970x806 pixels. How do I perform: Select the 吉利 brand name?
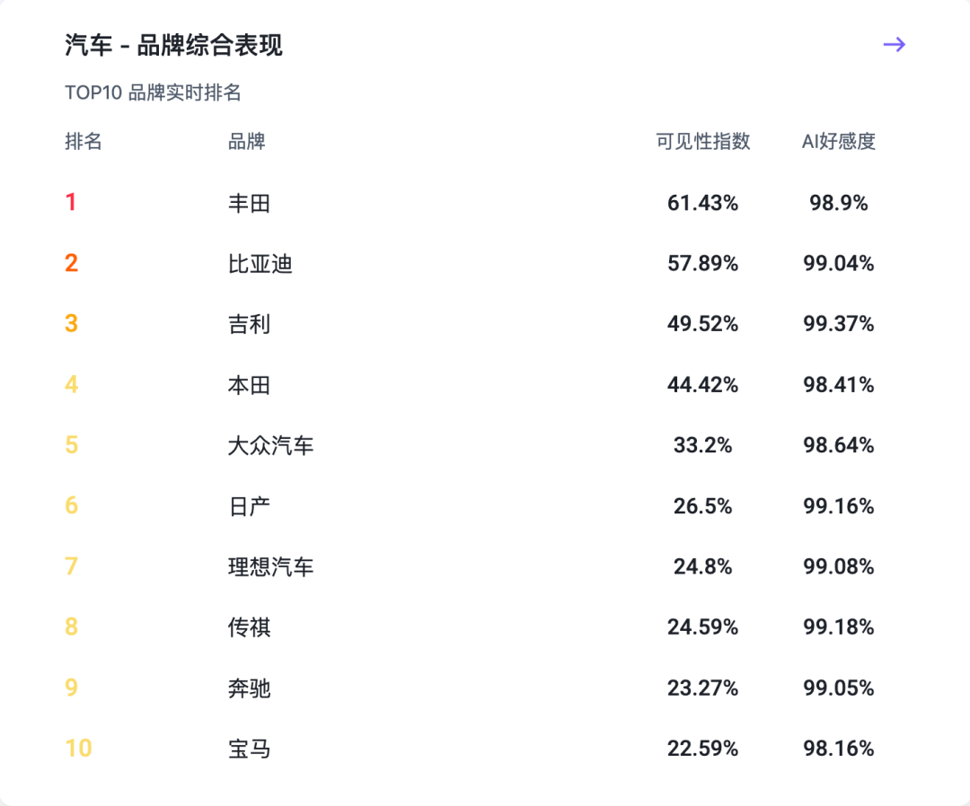[249, 324]
